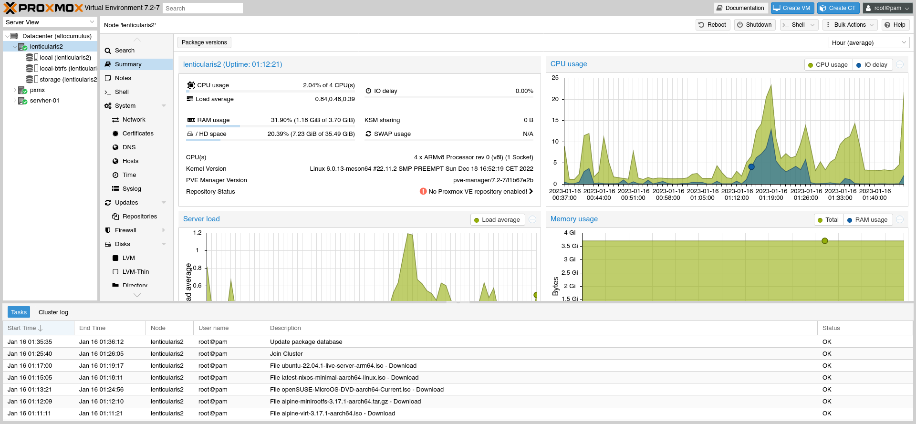Click the Notes icon in side menu
This screenshot has height=424, width=916.
click(108, 78)
